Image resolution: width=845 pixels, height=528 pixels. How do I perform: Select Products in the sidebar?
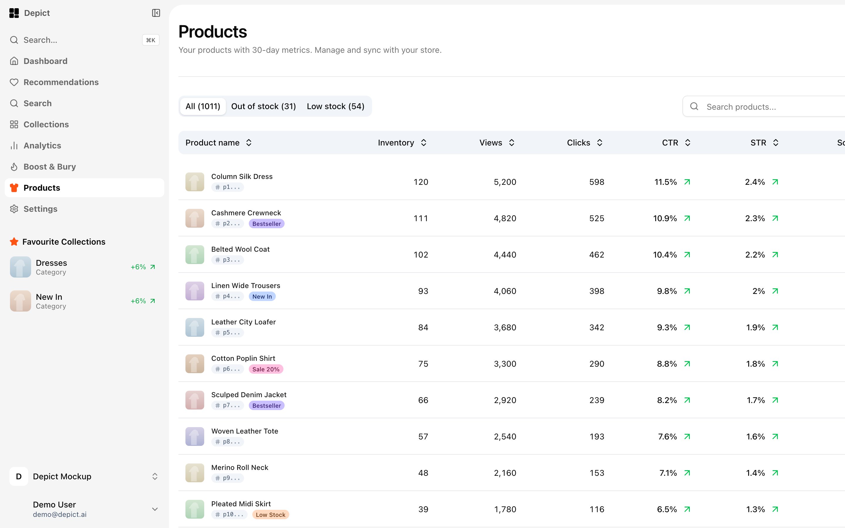click(x=84, y=188)
